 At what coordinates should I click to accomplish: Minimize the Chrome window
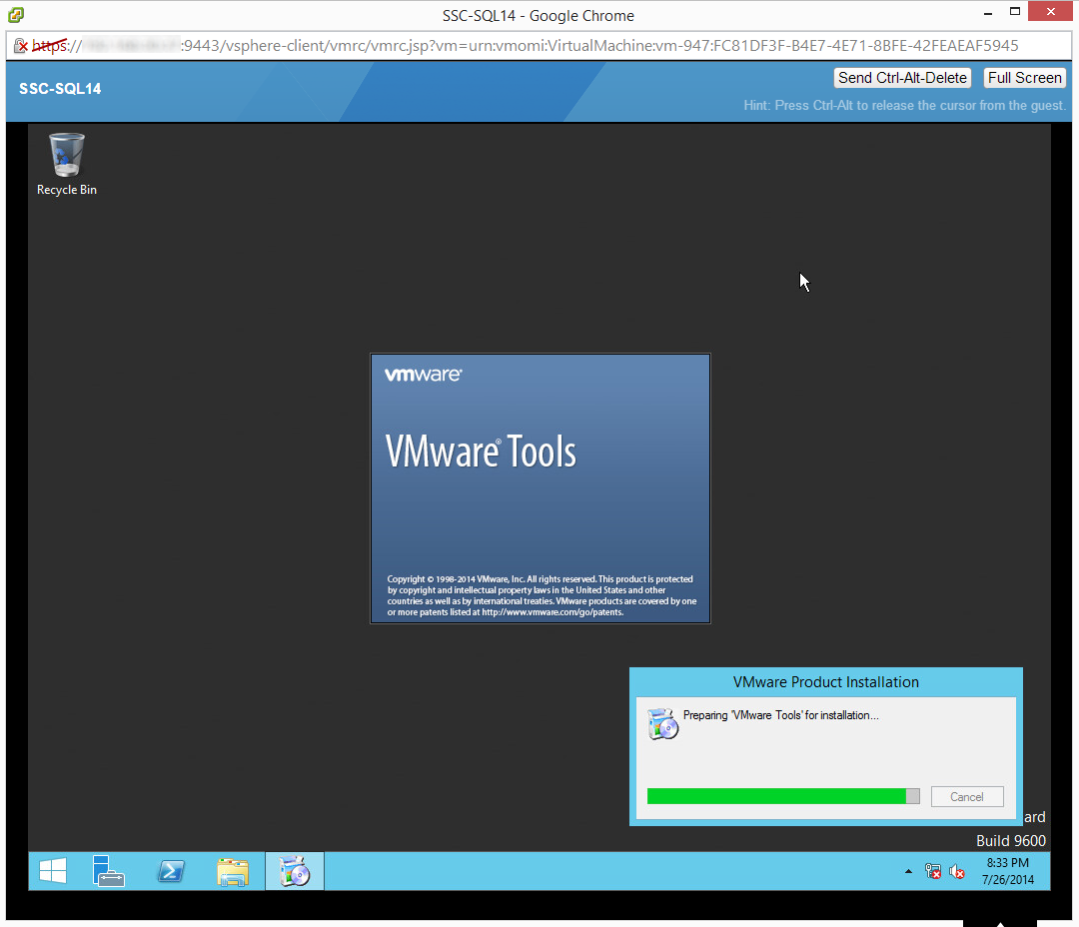click(987, 12)
